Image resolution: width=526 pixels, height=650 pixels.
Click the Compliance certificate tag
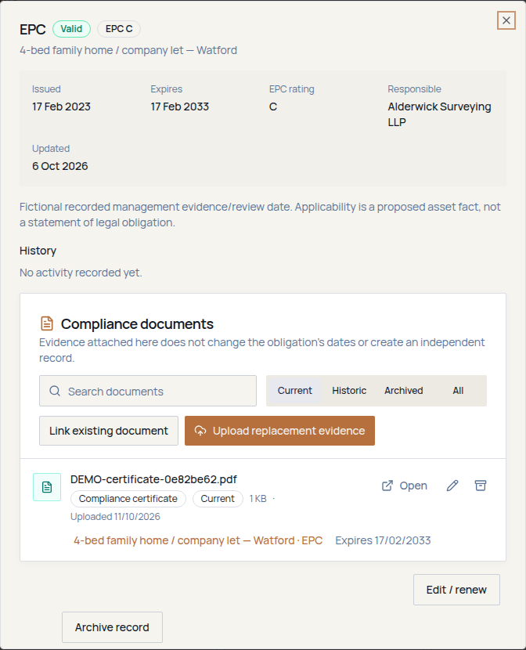click(x=128, y=499)
